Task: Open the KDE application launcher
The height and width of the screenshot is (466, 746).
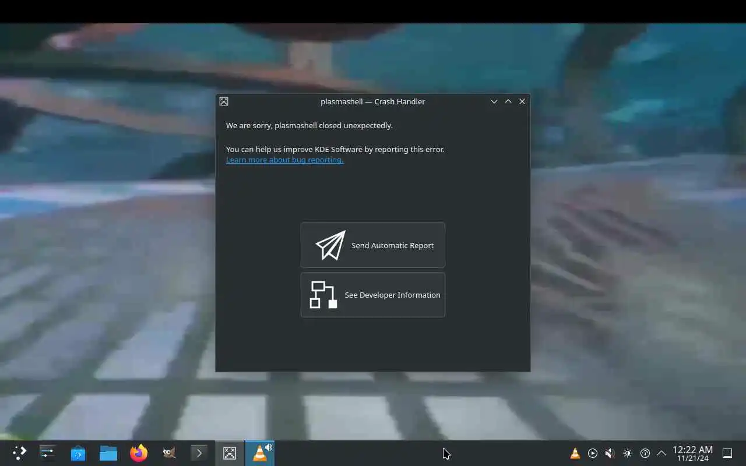Action: click(x=19, y=453)
